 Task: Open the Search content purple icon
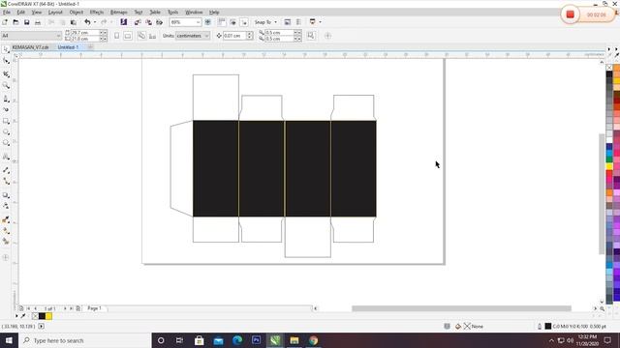124,22
